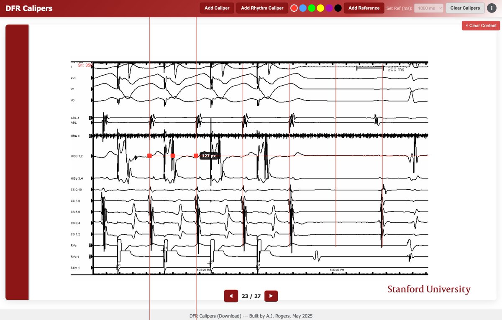This screenshot has height=320, width=502.
Task: Click the Clear Content button
Action: point(481,25)
